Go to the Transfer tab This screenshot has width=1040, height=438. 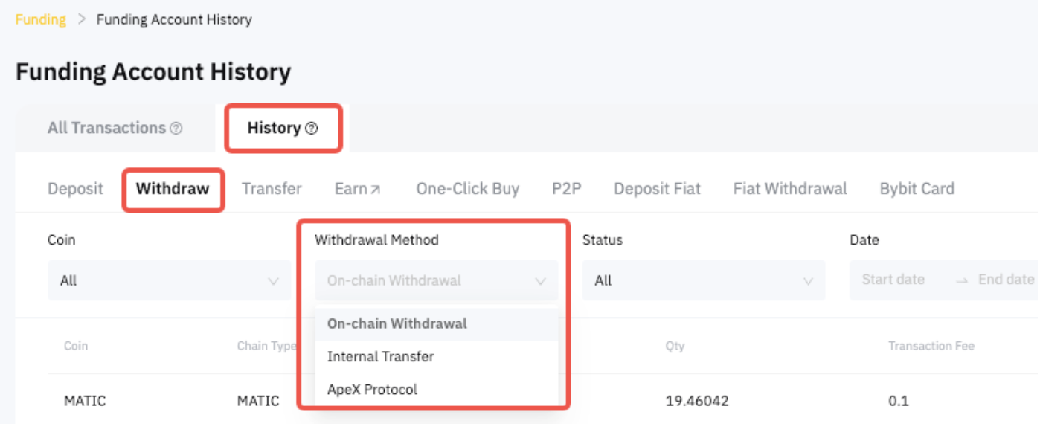(x=272, y=189)
